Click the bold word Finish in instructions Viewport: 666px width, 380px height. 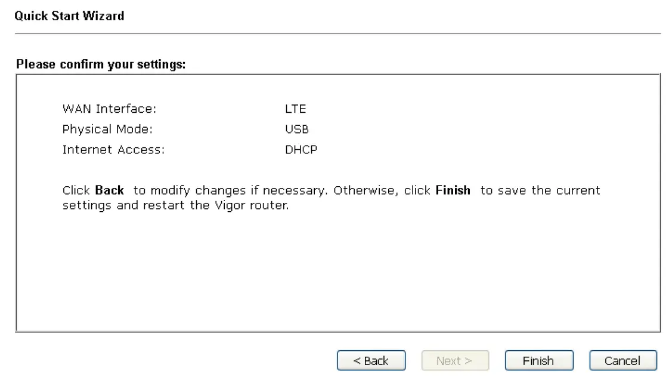tap(453, 191)
